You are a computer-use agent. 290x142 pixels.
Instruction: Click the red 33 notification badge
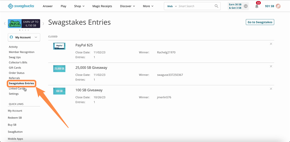[258, 3]
